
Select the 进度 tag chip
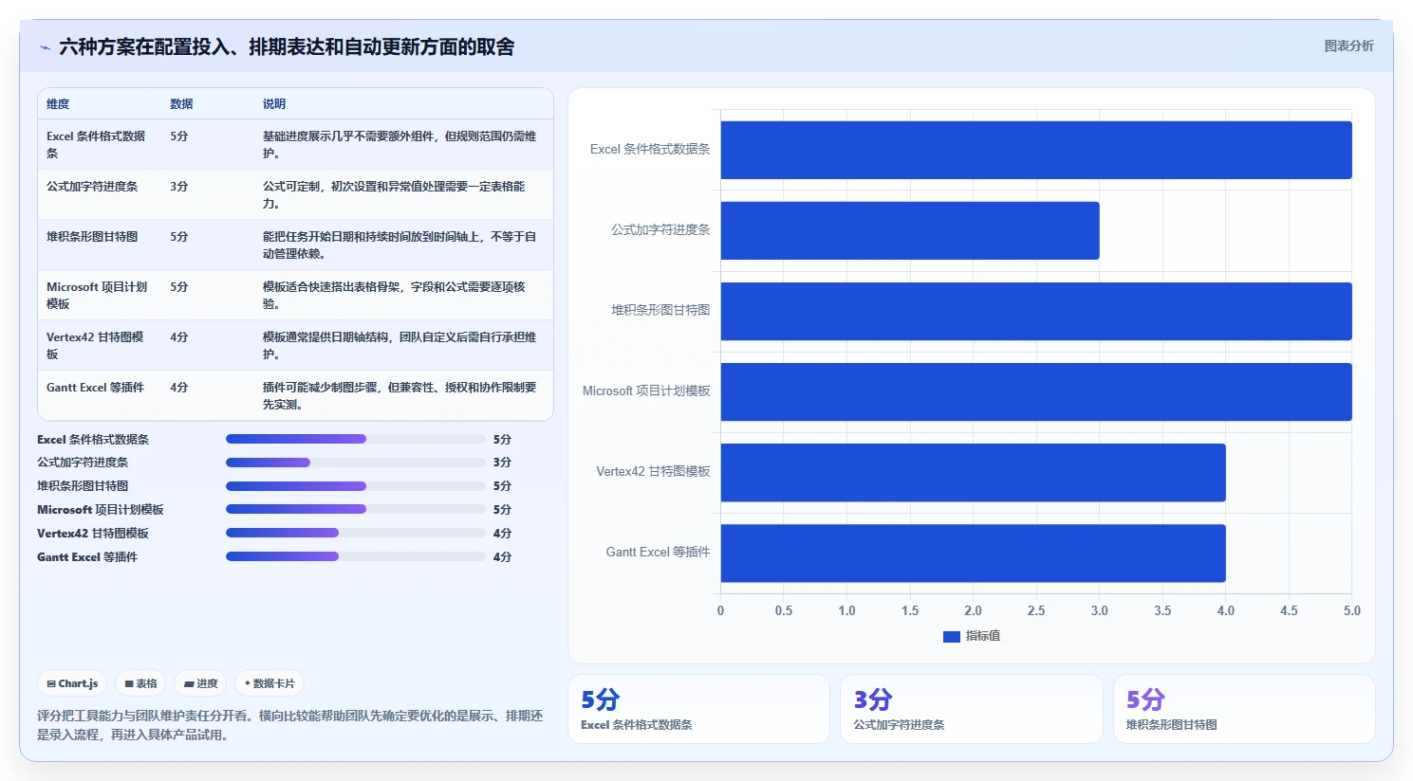click(x=201, y=683)
